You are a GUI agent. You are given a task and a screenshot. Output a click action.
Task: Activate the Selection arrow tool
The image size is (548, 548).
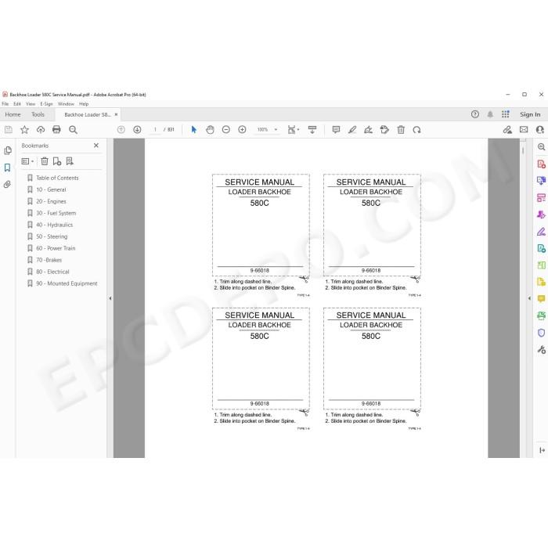click(194, 130)
